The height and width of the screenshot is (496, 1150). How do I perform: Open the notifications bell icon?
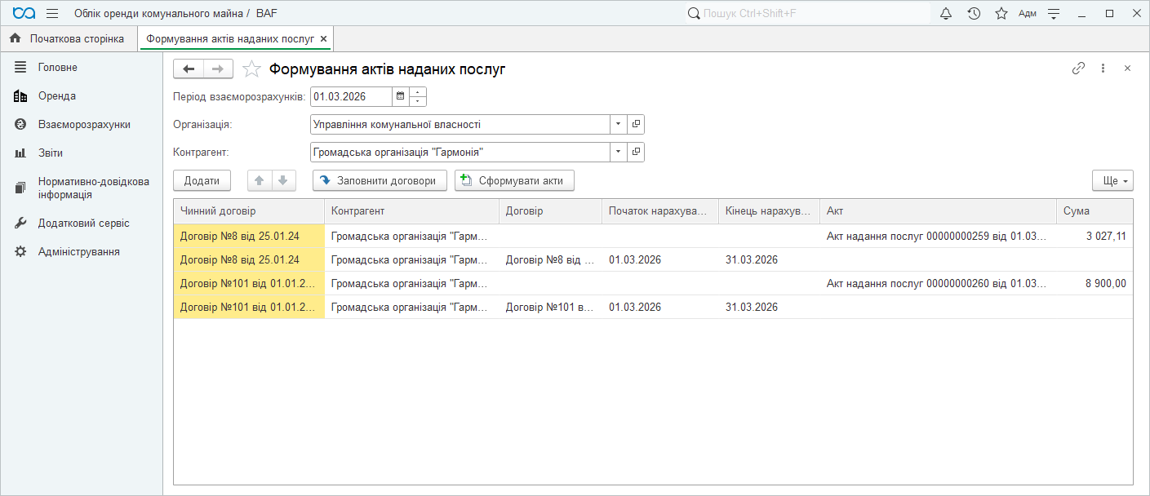coord(946,13)
